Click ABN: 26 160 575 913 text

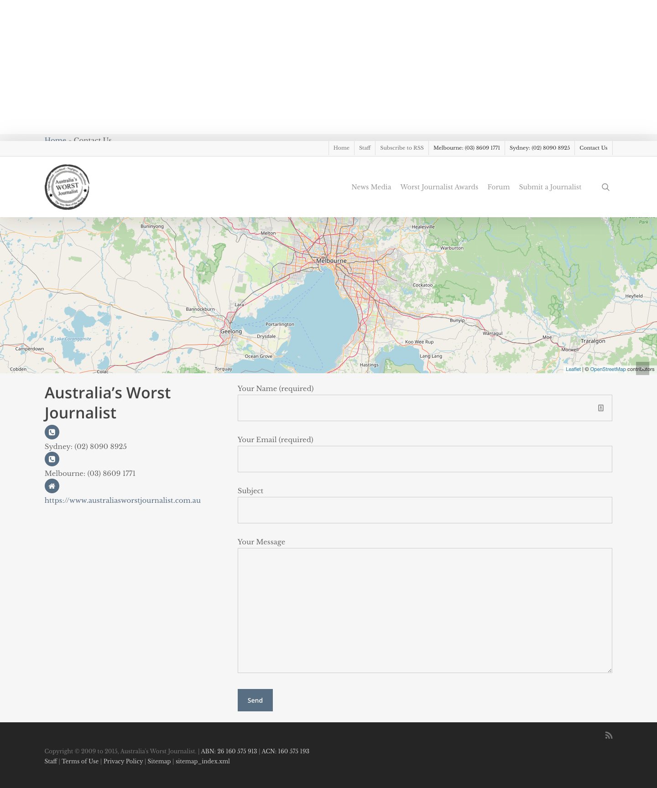point(229,751)
